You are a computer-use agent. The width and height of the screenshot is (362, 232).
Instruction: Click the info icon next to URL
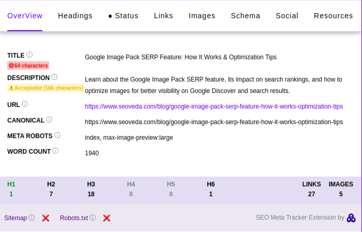(25, 104)
